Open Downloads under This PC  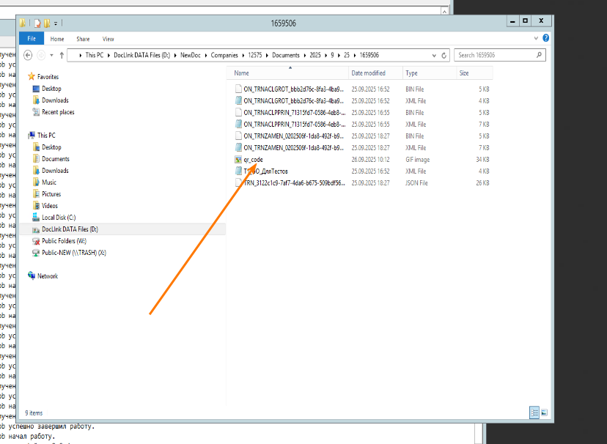[55, 171]
